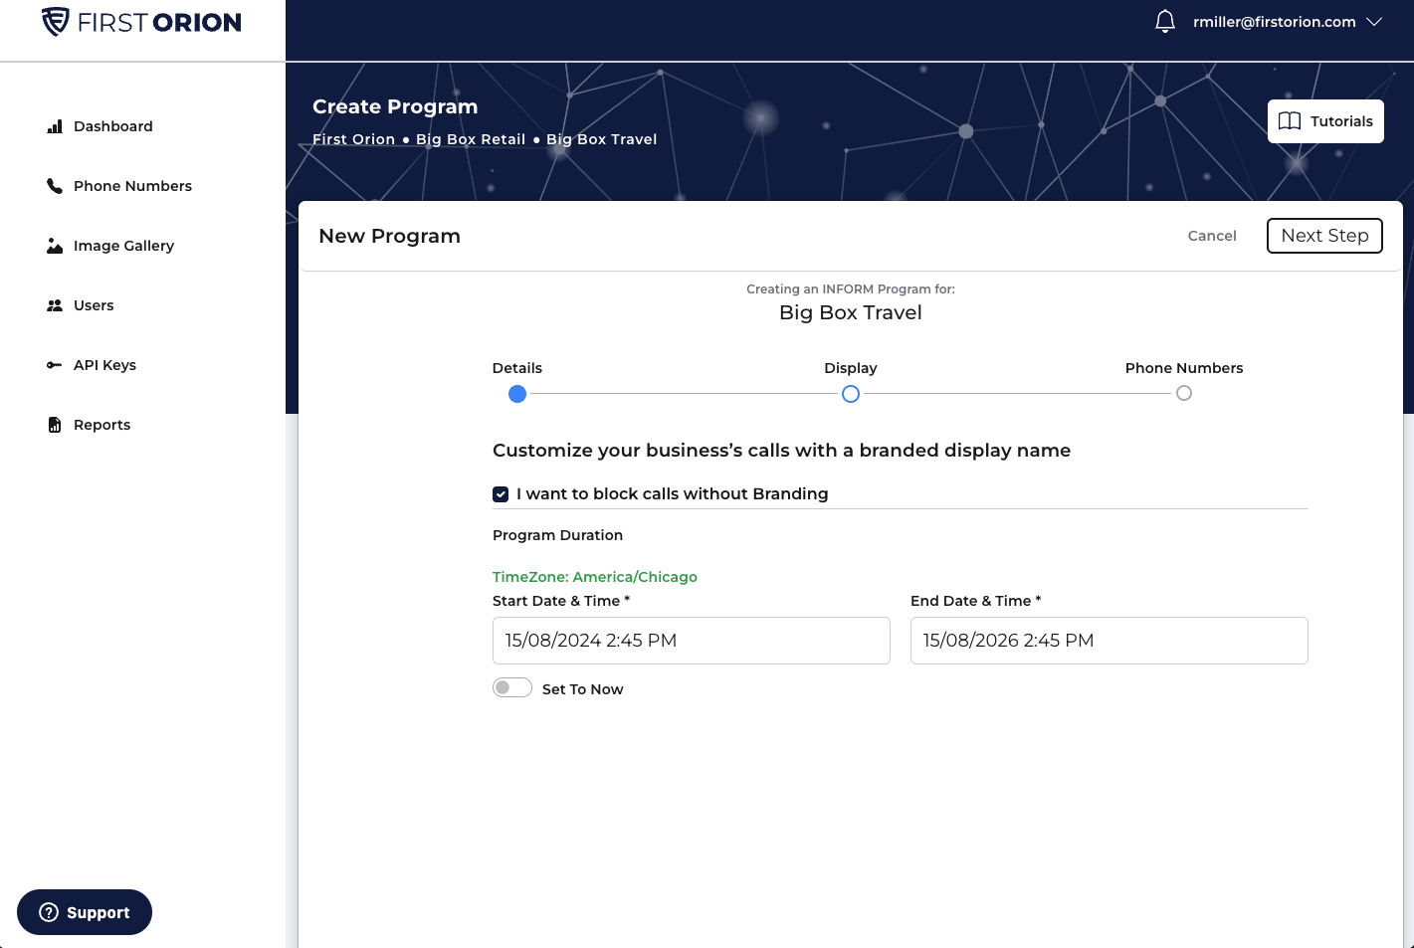Click the Users people icon

coord(55,305)
